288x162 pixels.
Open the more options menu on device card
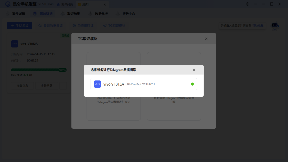(x=63, y=86)
